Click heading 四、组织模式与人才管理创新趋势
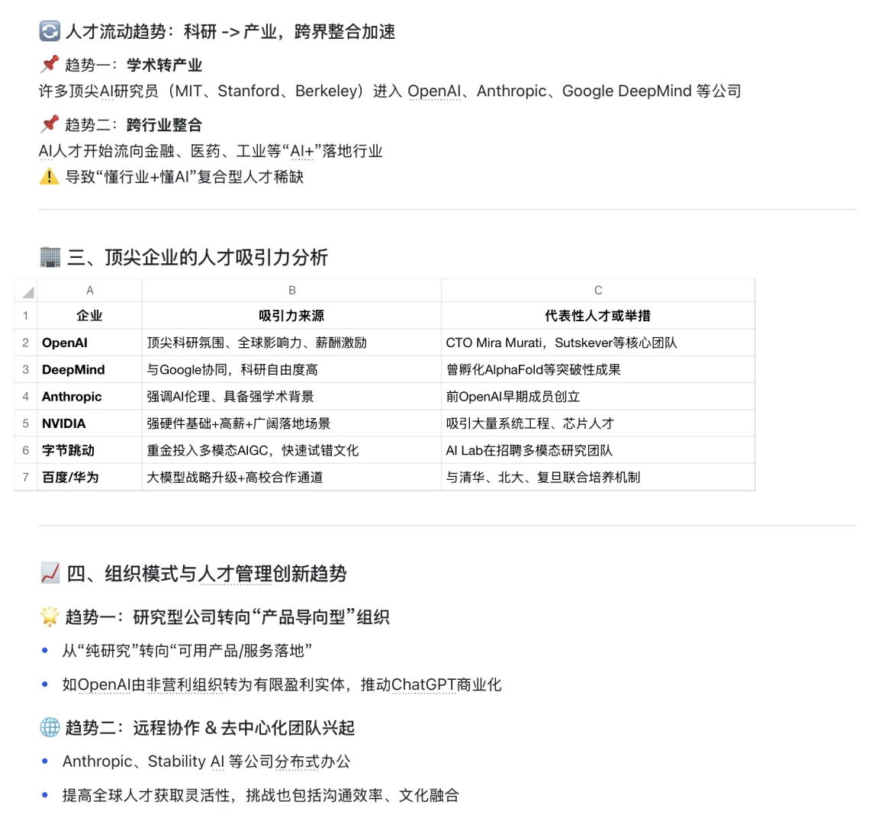This screenshot has width=872, height=824. pyautogui.click(x=207, y=573)
